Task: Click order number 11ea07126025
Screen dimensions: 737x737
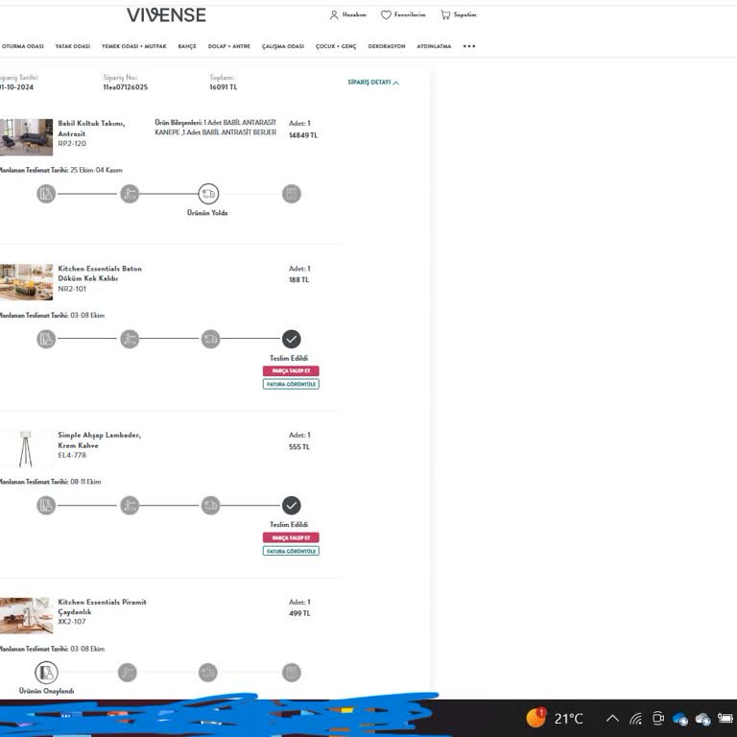Action: point(126,87)
